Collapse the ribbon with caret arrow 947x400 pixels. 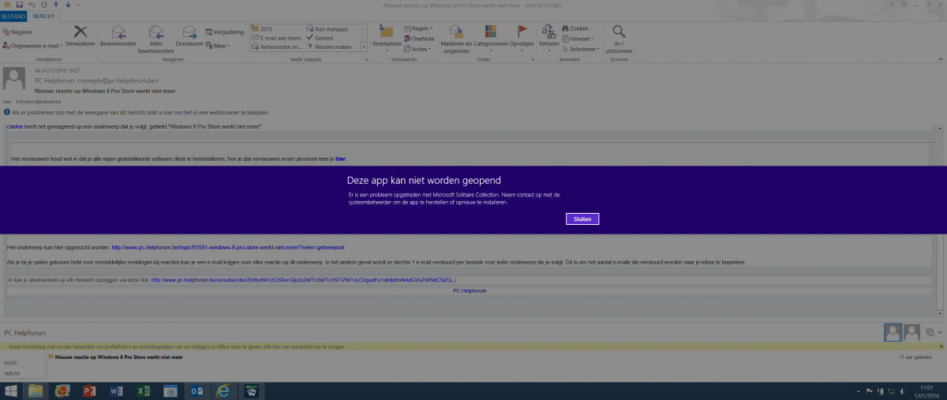click(x=941, y=60)
